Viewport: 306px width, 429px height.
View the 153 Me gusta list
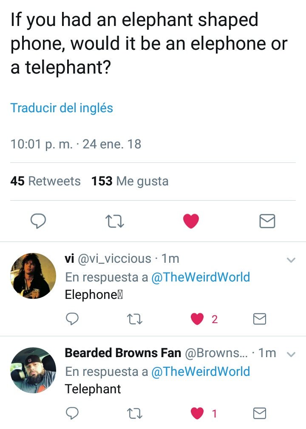130,181
